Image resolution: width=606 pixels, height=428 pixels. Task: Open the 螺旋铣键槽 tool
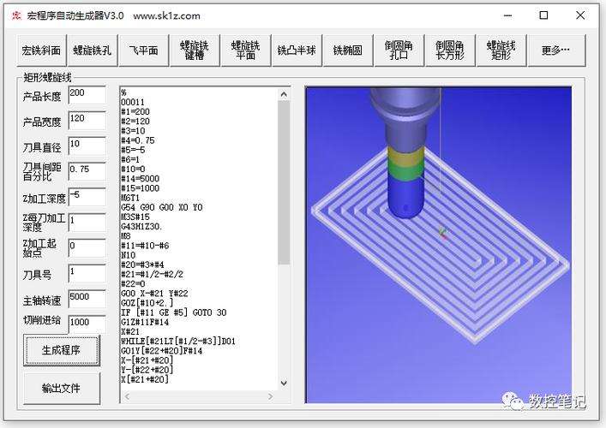tap(195, 51)
